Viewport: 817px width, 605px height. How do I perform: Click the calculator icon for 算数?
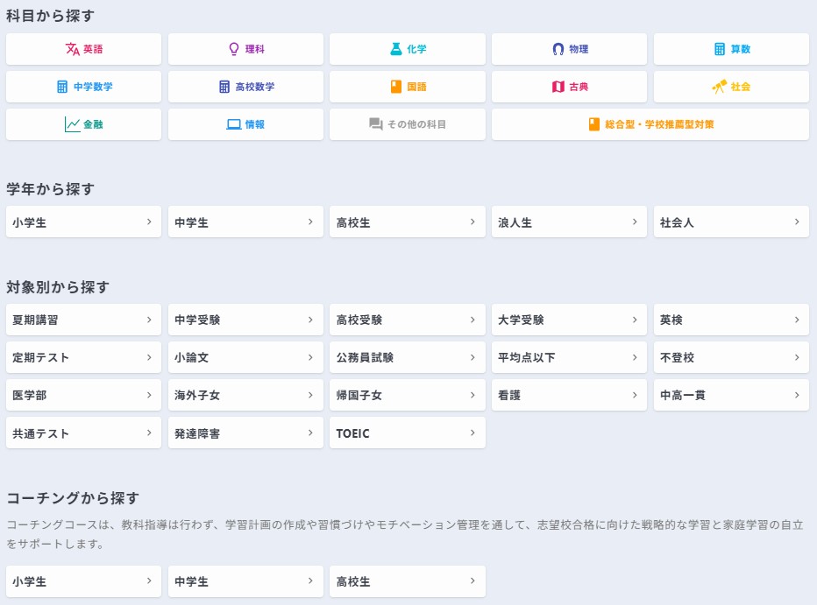[x=720, y=49]
